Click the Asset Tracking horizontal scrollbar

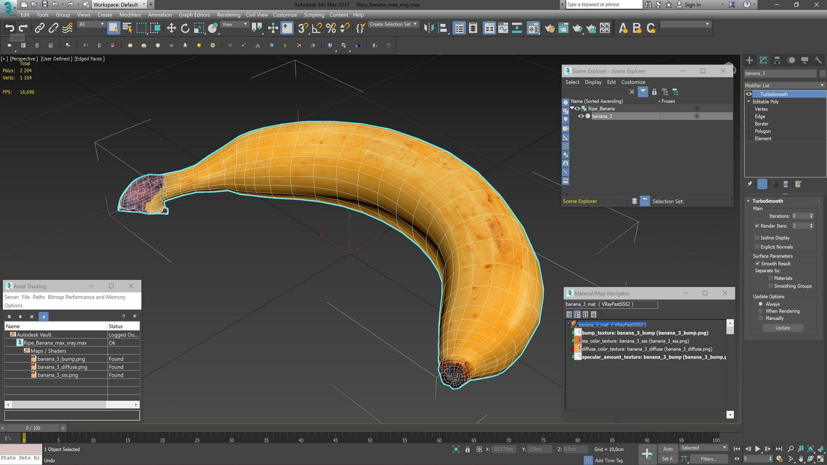pyautogui.click(x=72, y=405)
